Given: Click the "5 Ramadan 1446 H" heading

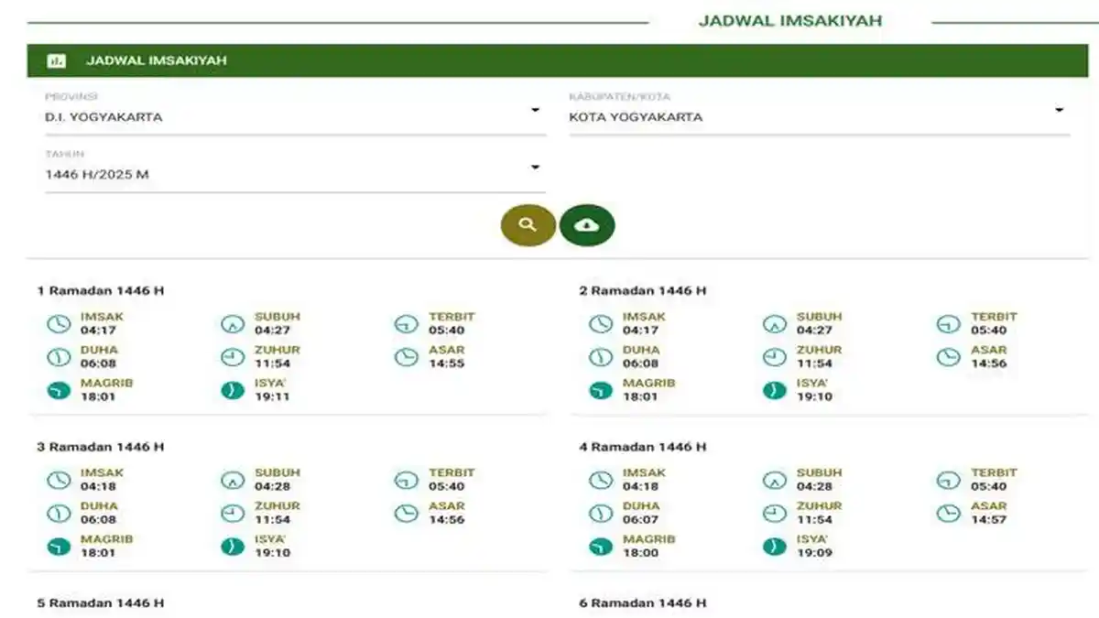Looking at the screenshot, I should point(101,603).
